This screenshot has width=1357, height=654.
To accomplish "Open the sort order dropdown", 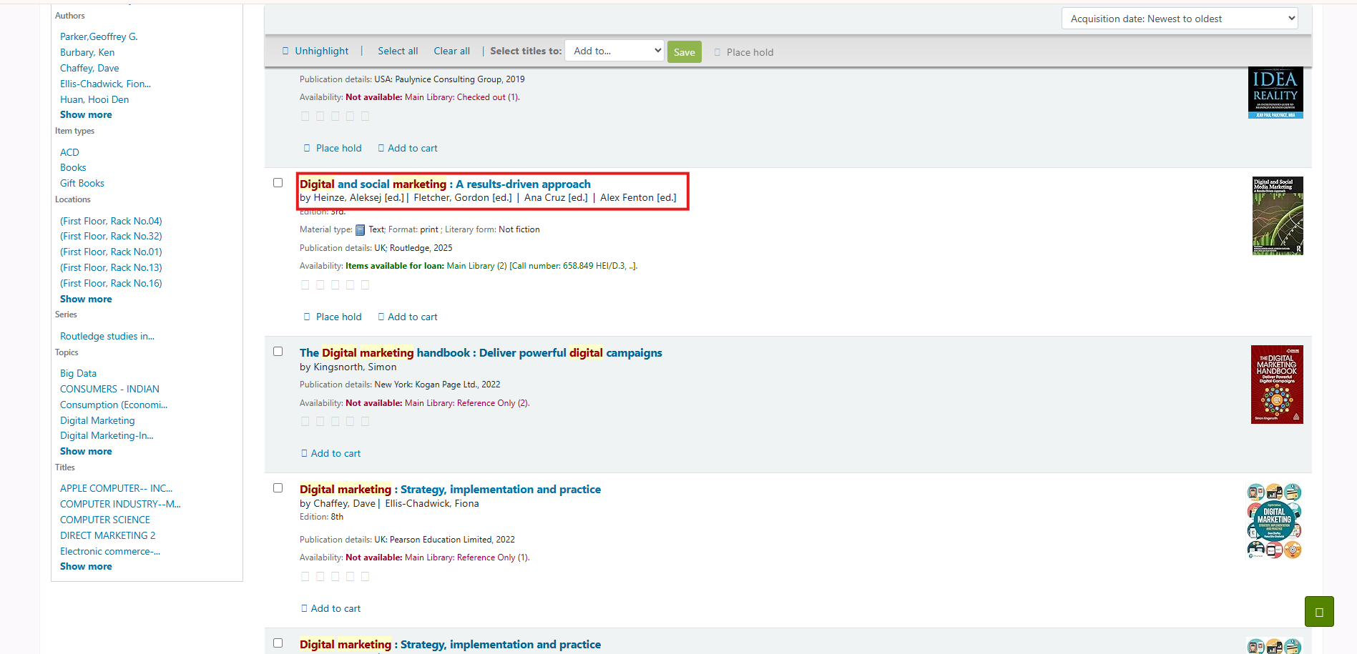I will tap(1179, 19).
